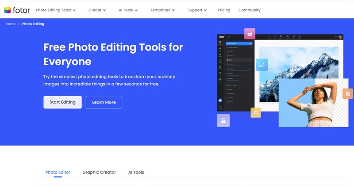Click the blue curves graph icon
This screenshot has height=186, width=354.
[x=262, y=65]
